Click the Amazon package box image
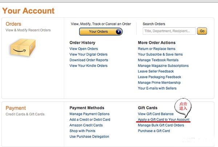This screenshot has height=147, width=218. click(x=23, y=48)
